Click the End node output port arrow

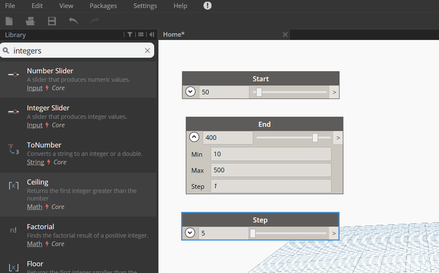pyautogui.click(x=338, y=138)
